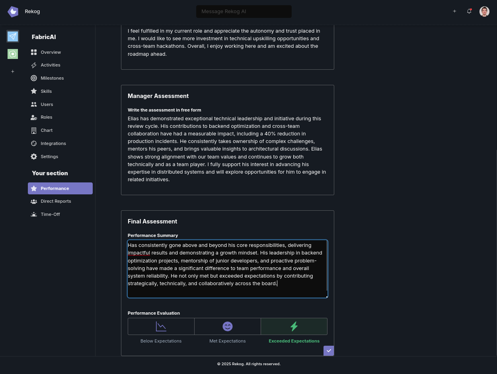Open the Overview menu item
The image size is (497, 374).
pos(51,52)
